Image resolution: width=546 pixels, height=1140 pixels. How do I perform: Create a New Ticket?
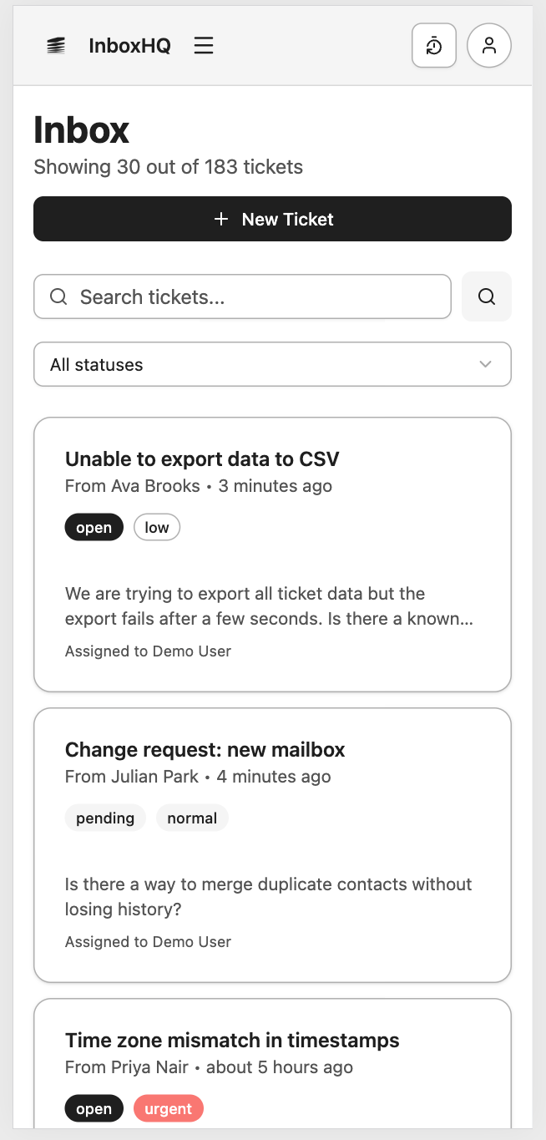[272, 219]
